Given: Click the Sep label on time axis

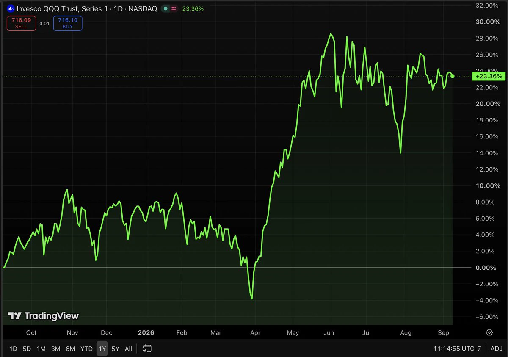Looking at the screenshot, I should 443,332.
